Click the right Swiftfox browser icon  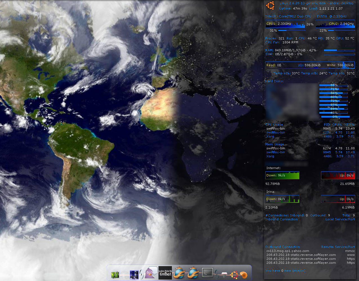[194, 273]
